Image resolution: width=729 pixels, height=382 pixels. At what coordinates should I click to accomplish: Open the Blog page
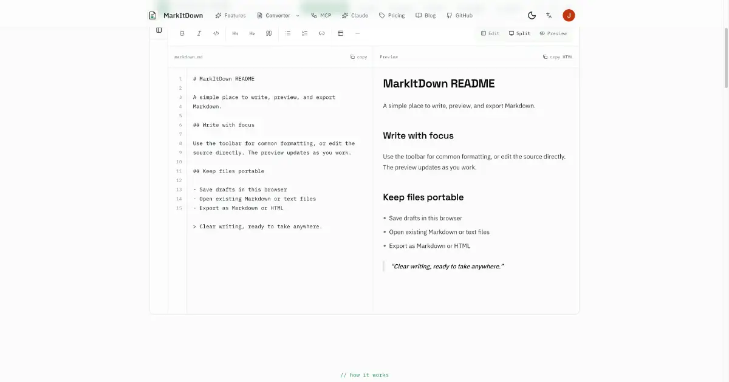426,15
